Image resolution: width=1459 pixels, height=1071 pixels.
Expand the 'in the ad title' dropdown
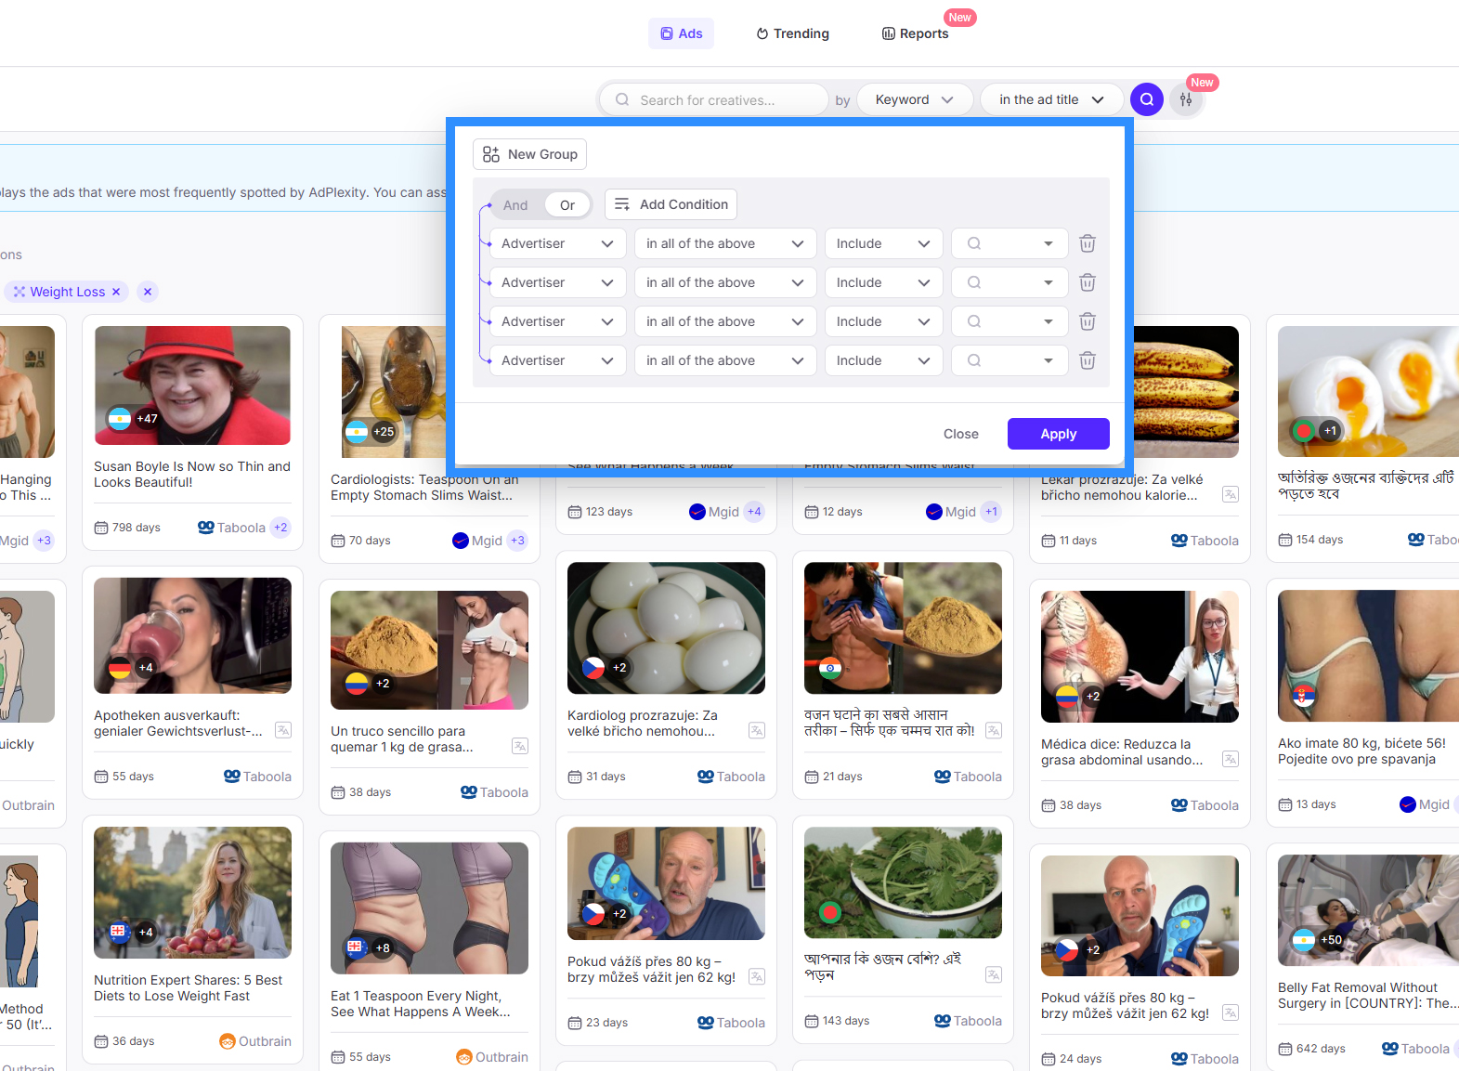[1050, 99]
